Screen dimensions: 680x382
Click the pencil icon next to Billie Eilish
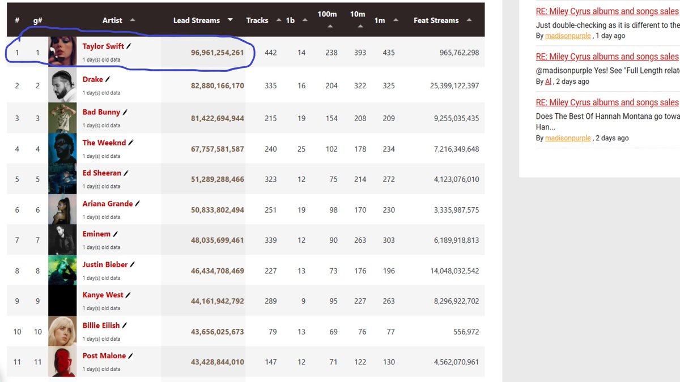[125, 325]
